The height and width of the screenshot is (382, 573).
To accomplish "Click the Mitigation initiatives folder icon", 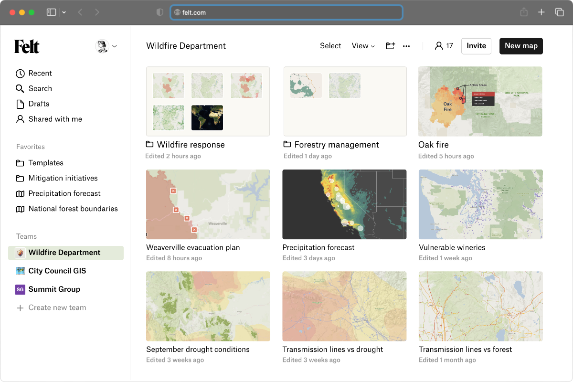I will (20, 178).
